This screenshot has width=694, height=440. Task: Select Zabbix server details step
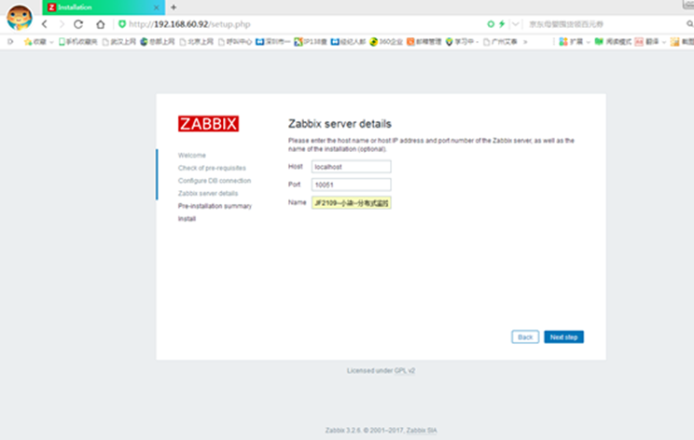point(208,194)
